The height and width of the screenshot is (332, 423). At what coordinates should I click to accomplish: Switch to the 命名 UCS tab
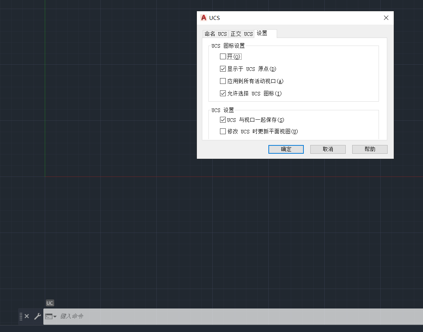(x=215, y=34)
